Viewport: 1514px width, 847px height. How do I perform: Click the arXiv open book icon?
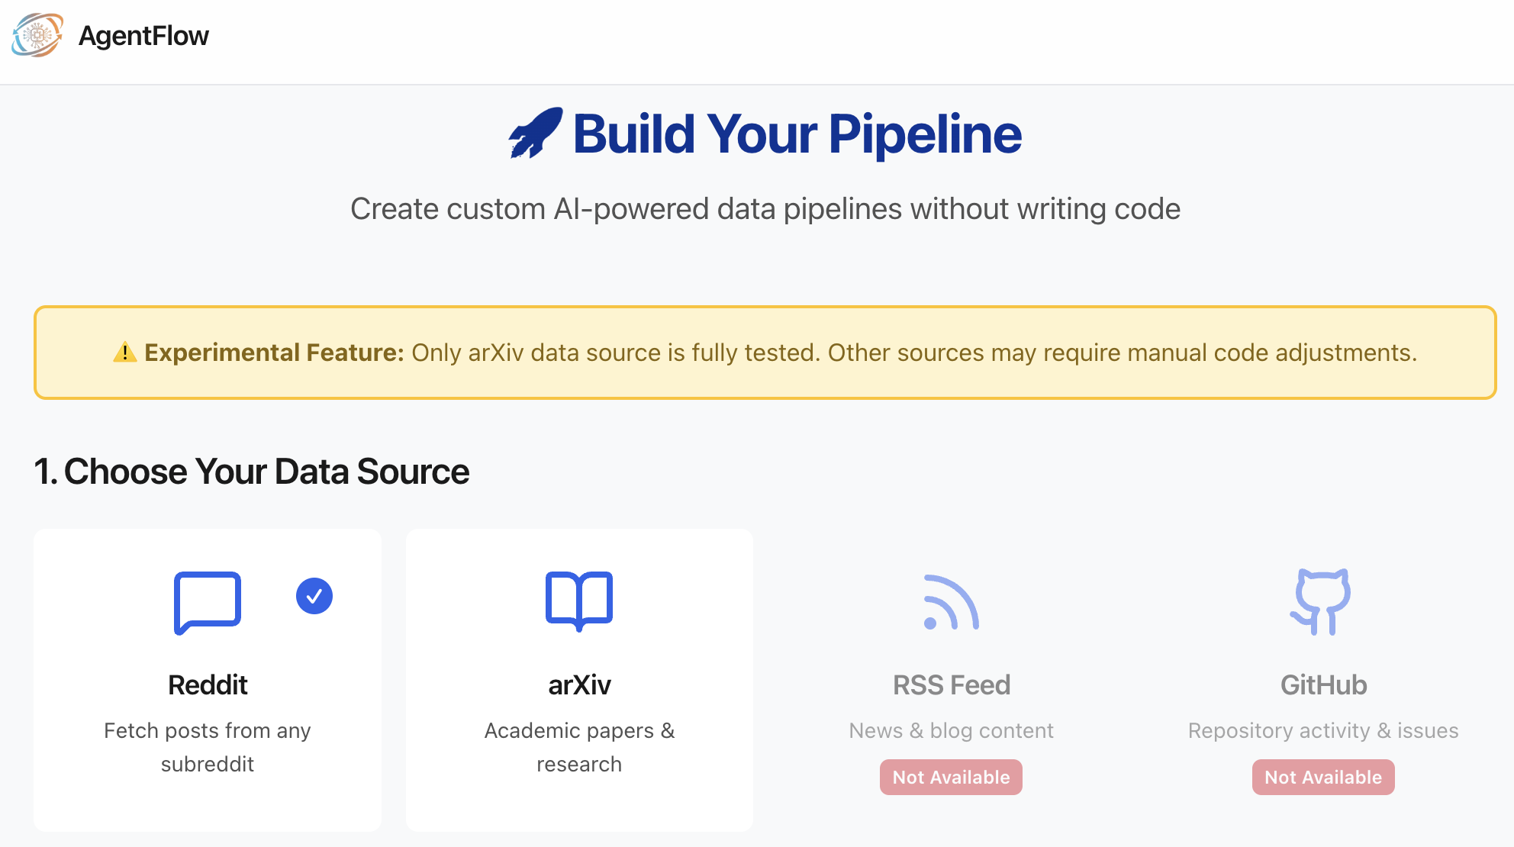tap(579, 601)
